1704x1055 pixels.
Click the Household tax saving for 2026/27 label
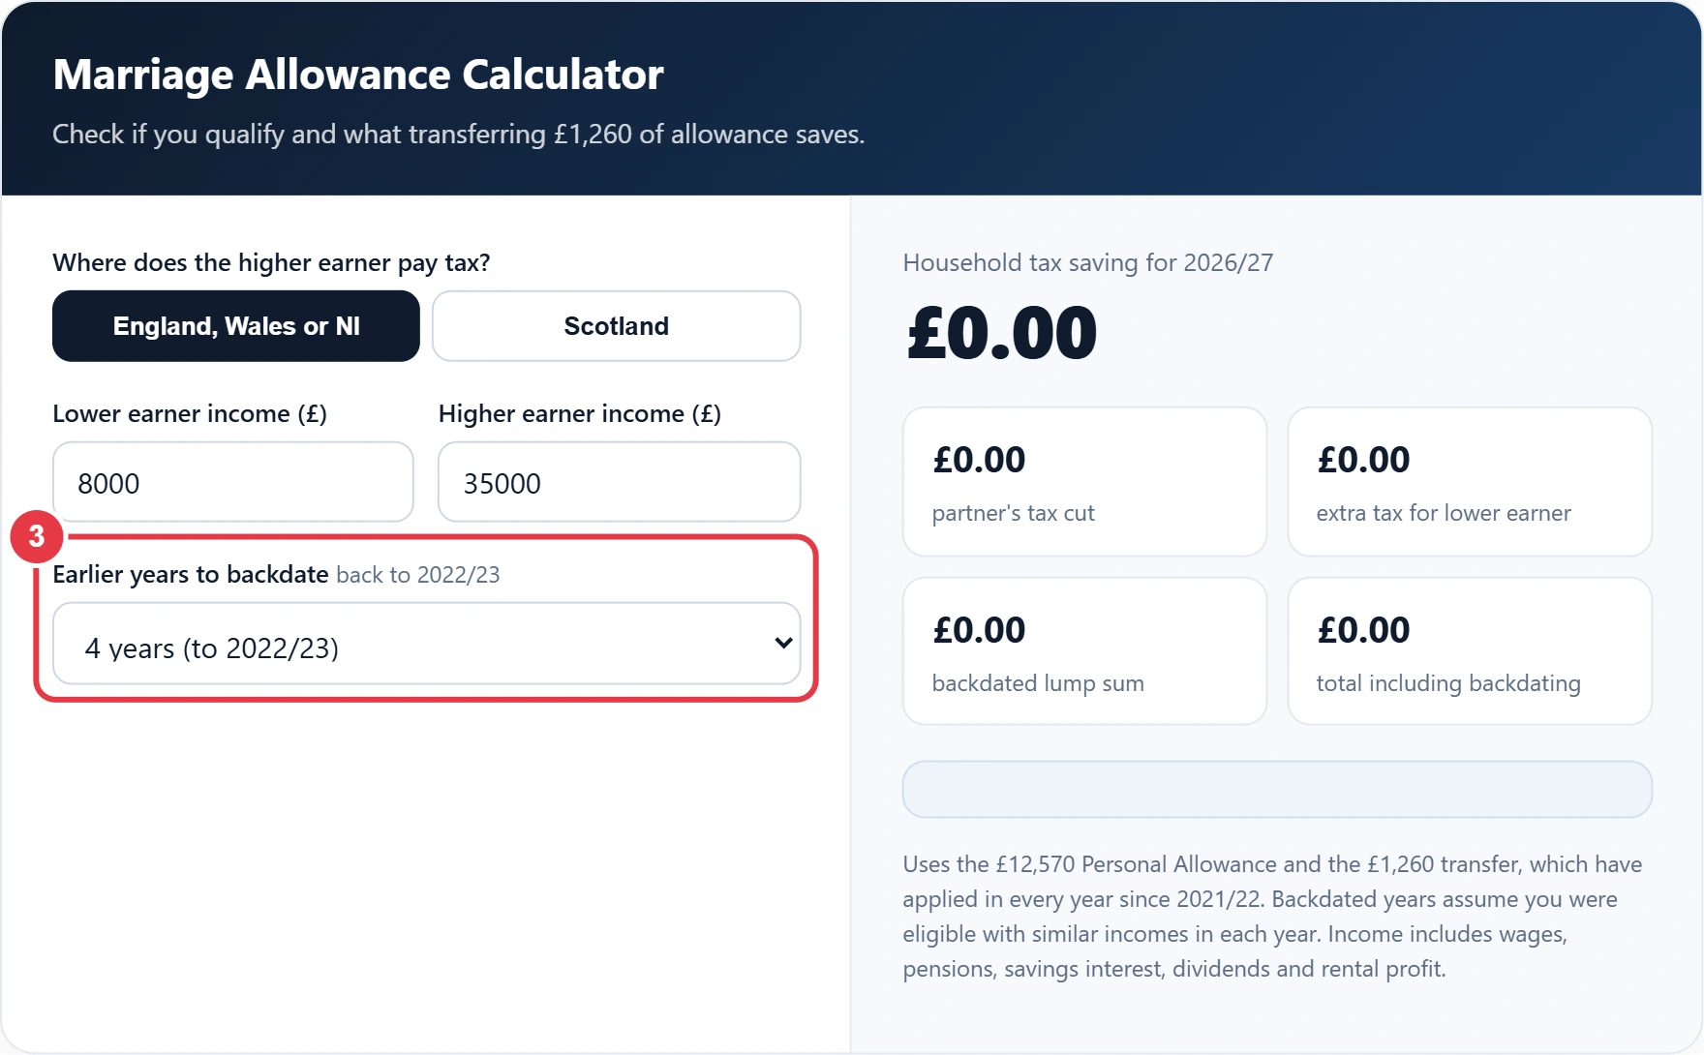(x=1088, y=262)
